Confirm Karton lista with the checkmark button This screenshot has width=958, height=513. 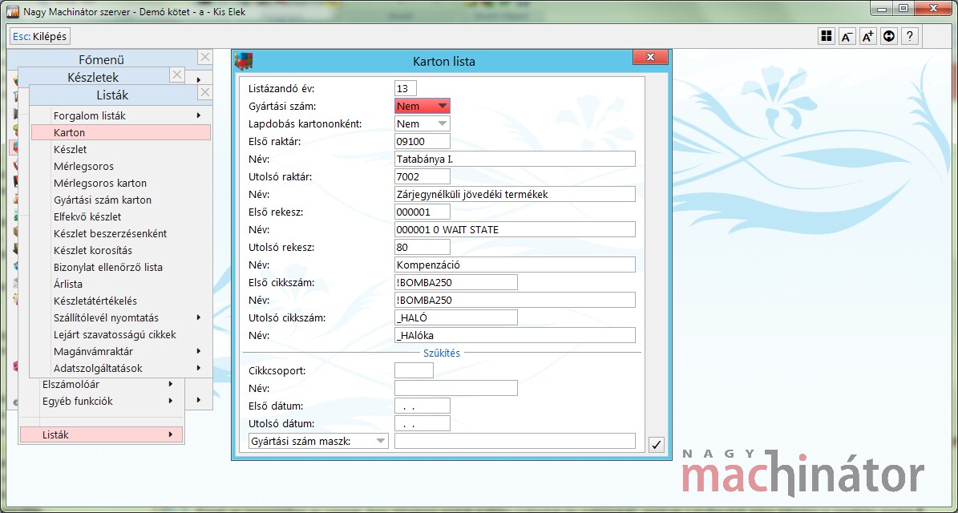(x=657, y=445)
